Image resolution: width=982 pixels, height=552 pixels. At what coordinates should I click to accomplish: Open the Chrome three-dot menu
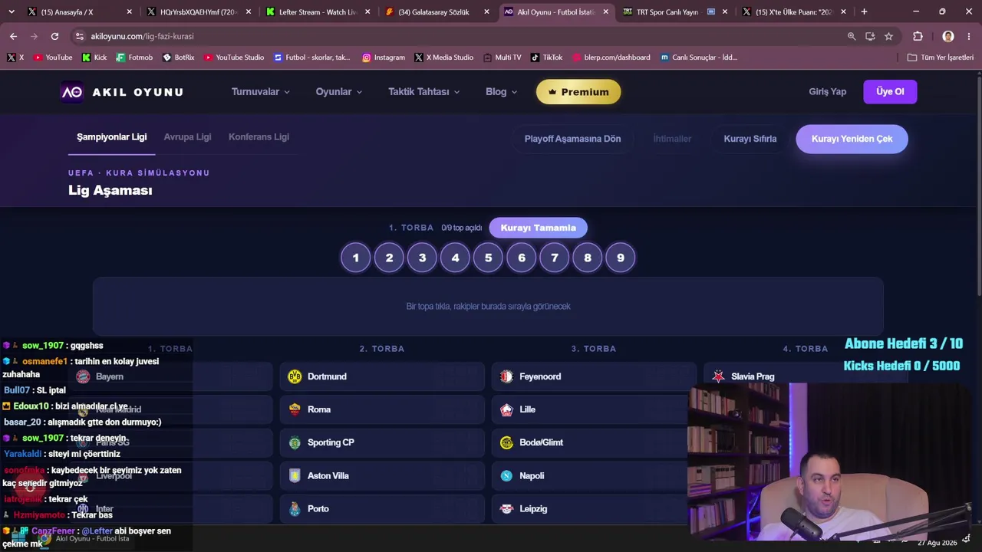tap(970, 36)
